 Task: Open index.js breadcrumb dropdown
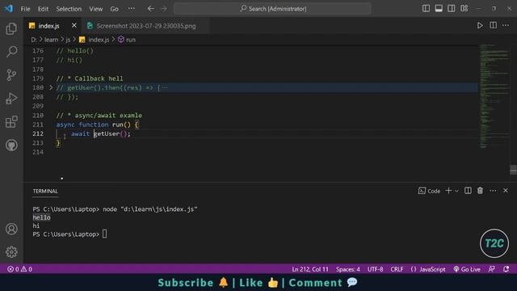pyautogui.click(x=99, y=40)
